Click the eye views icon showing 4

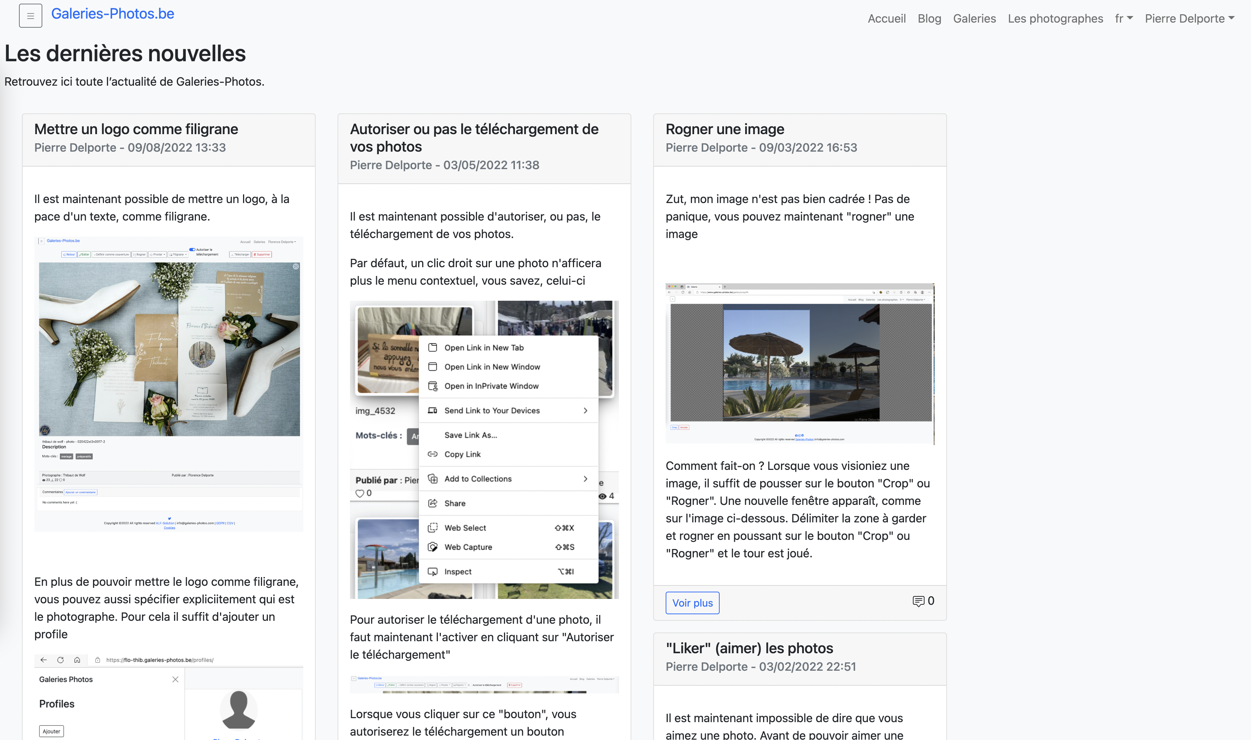603,496
